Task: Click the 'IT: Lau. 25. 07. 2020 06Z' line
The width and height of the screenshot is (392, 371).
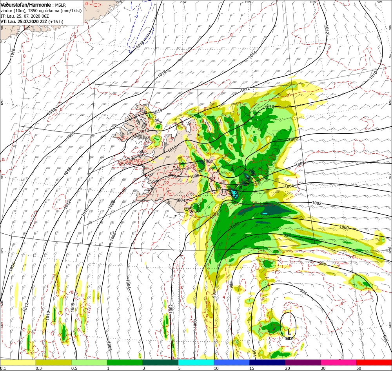Action: pyautogui.click(x=24, y=16)
